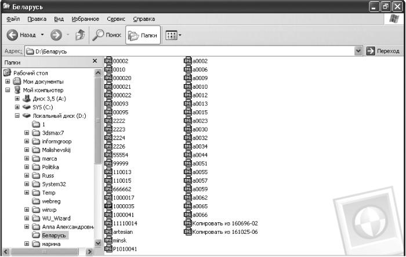Expand the 3dsmax7 folder node
Viewport: 406px width, 257px height.
pyautogui.click(x=27, y=133)
